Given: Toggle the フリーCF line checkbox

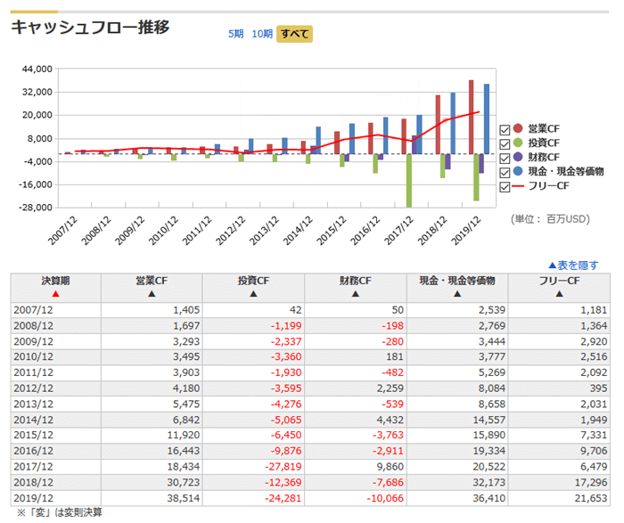Looking at the screenshot, I should coord(505,186).
